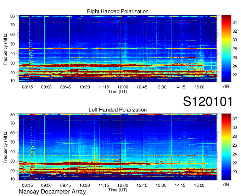Click the 12:45 time tick of the left-handed plot
Viewport: 241px width, 196px height.
pyautogui.click(x=142, y=185)
